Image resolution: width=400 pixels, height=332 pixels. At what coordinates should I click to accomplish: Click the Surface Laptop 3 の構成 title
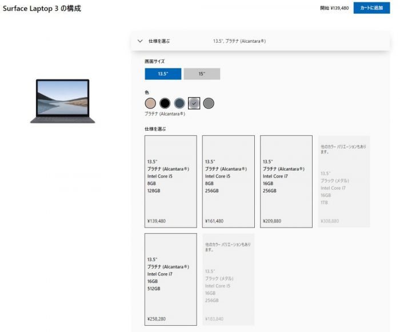coord(42,9)
